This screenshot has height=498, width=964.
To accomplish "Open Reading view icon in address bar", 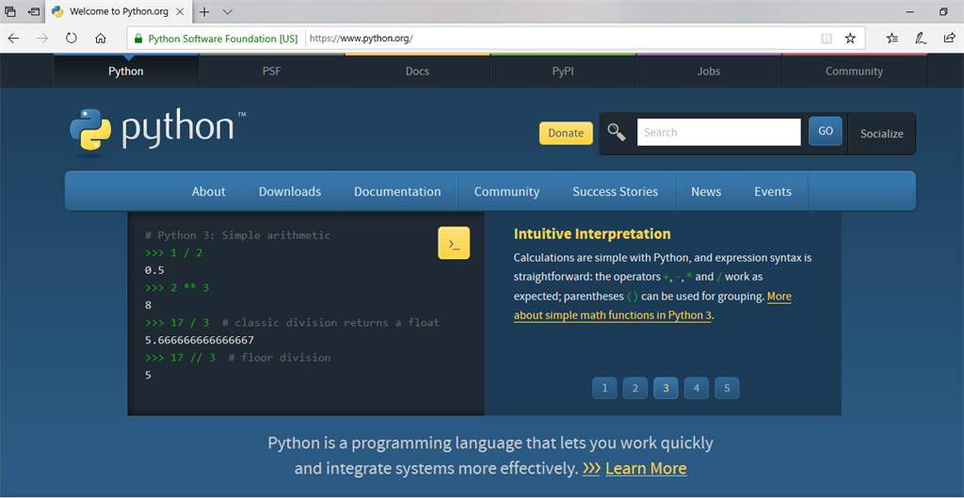I will (x=827, y=38).
